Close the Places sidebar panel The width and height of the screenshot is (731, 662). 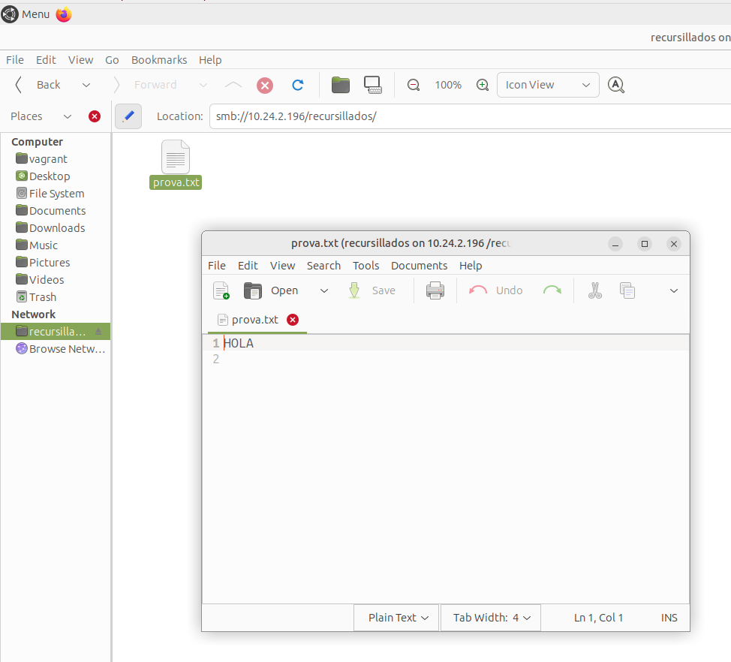[x=95, y=116]
